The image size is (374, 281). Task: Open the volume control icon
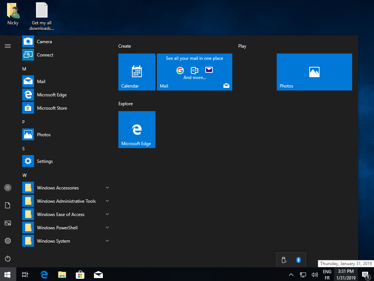[x=314, y=275]
